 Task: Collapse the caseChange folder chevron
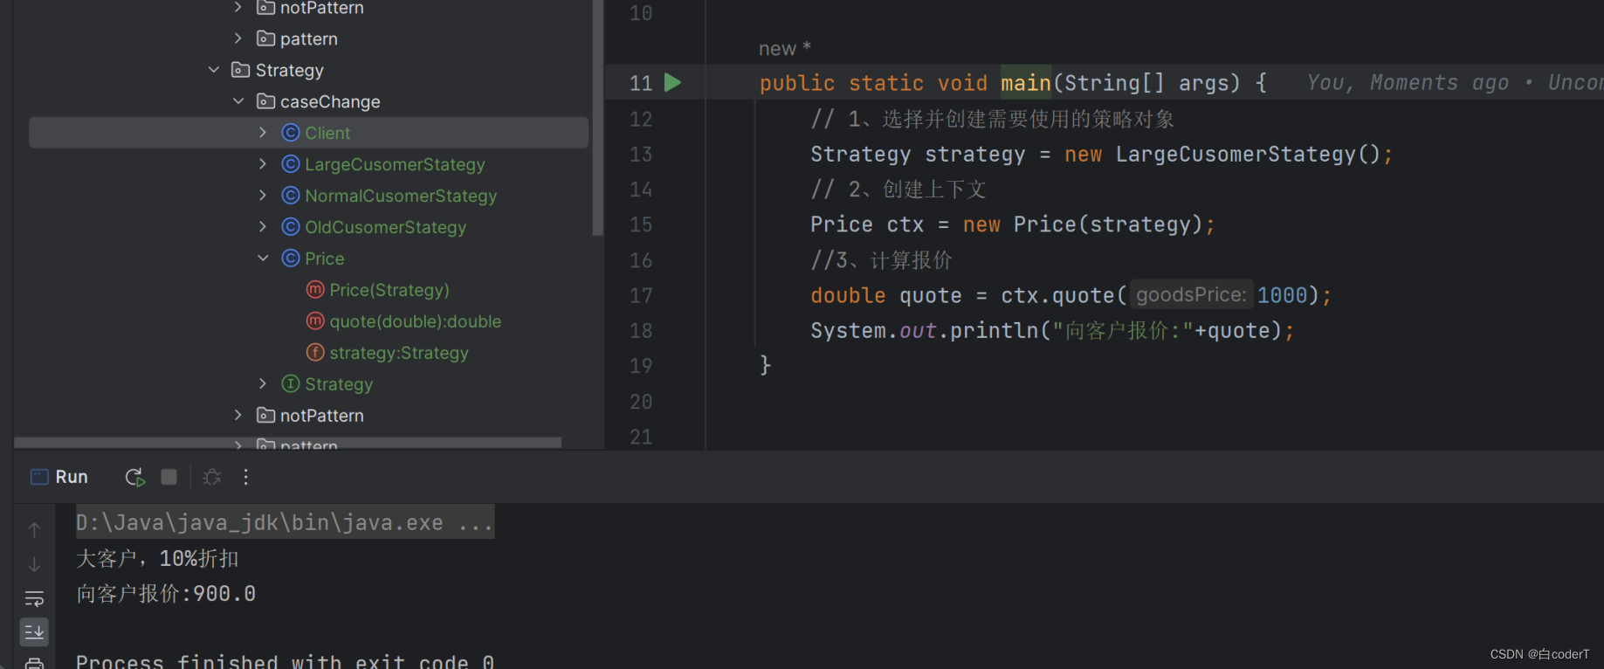(x=238, y=101)
